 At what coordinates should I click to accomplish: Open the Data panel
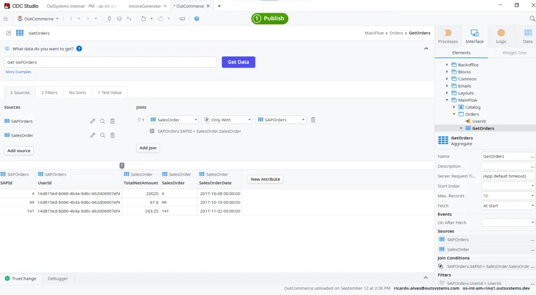click(x=527, y=36)
